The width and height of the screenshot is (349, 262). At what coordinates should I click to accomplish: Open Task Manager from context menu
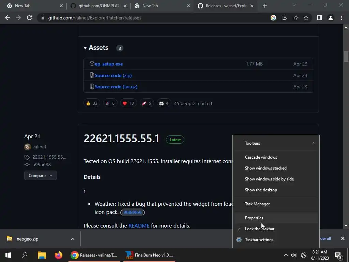coord(276,204)
